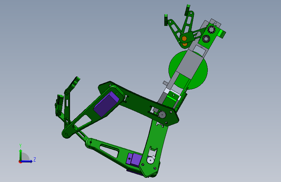Screen dimensions: 281x182
Task: Select the purple servo block in the upper arm
Action: (x=106, y=104)
